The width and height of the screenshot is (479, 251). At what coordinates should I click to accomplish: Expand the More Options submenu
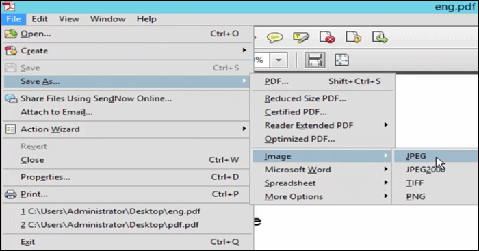[x=322, y=197]
